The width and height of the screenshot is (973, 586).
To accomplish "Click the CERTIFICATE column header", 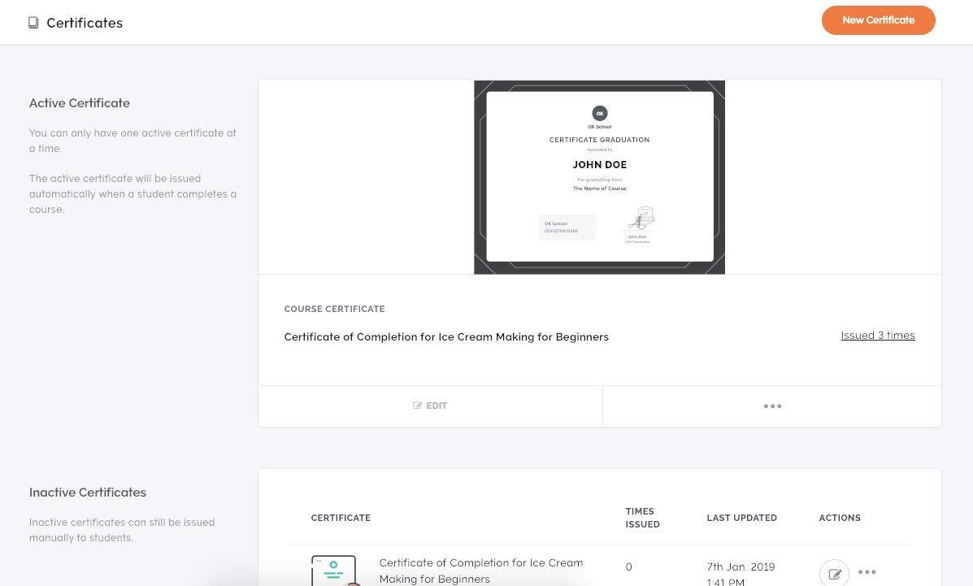I will coord(341,518).
